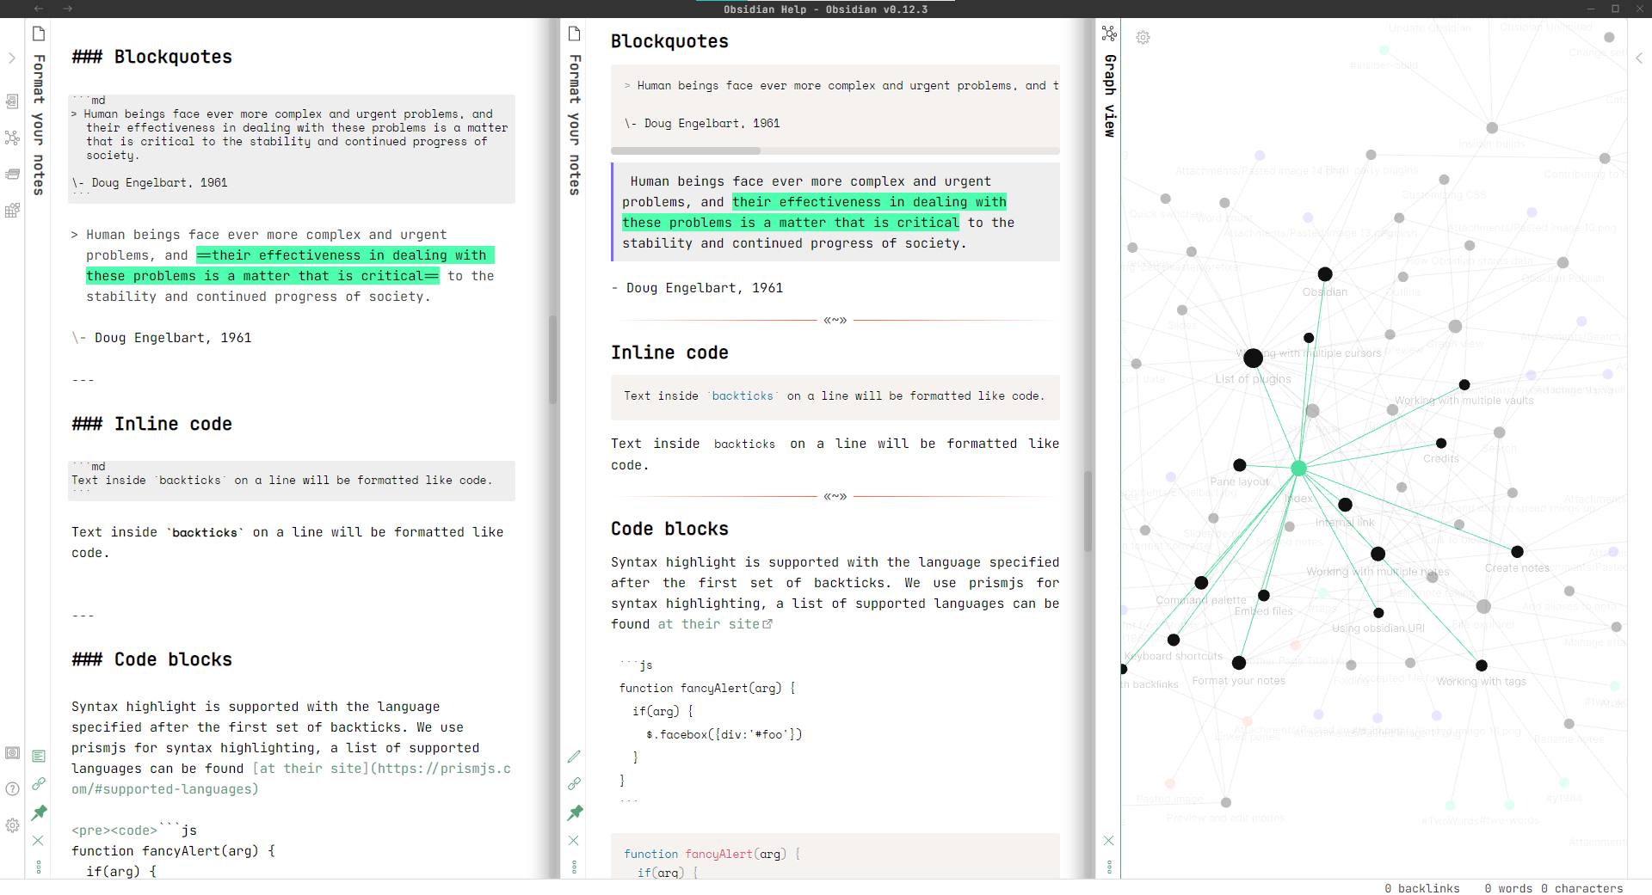
Task: Click the '### Code blocks' heading in the editor
Action: (x=152, y=659)
